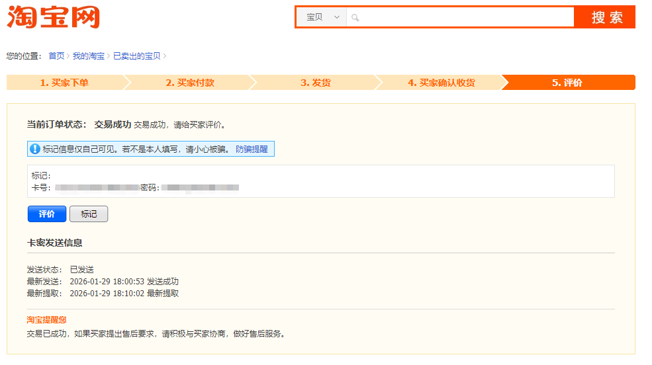Select the active step 5. 评价
The height and width of the screenshot is (365, 652).
[x=567, y=83]
